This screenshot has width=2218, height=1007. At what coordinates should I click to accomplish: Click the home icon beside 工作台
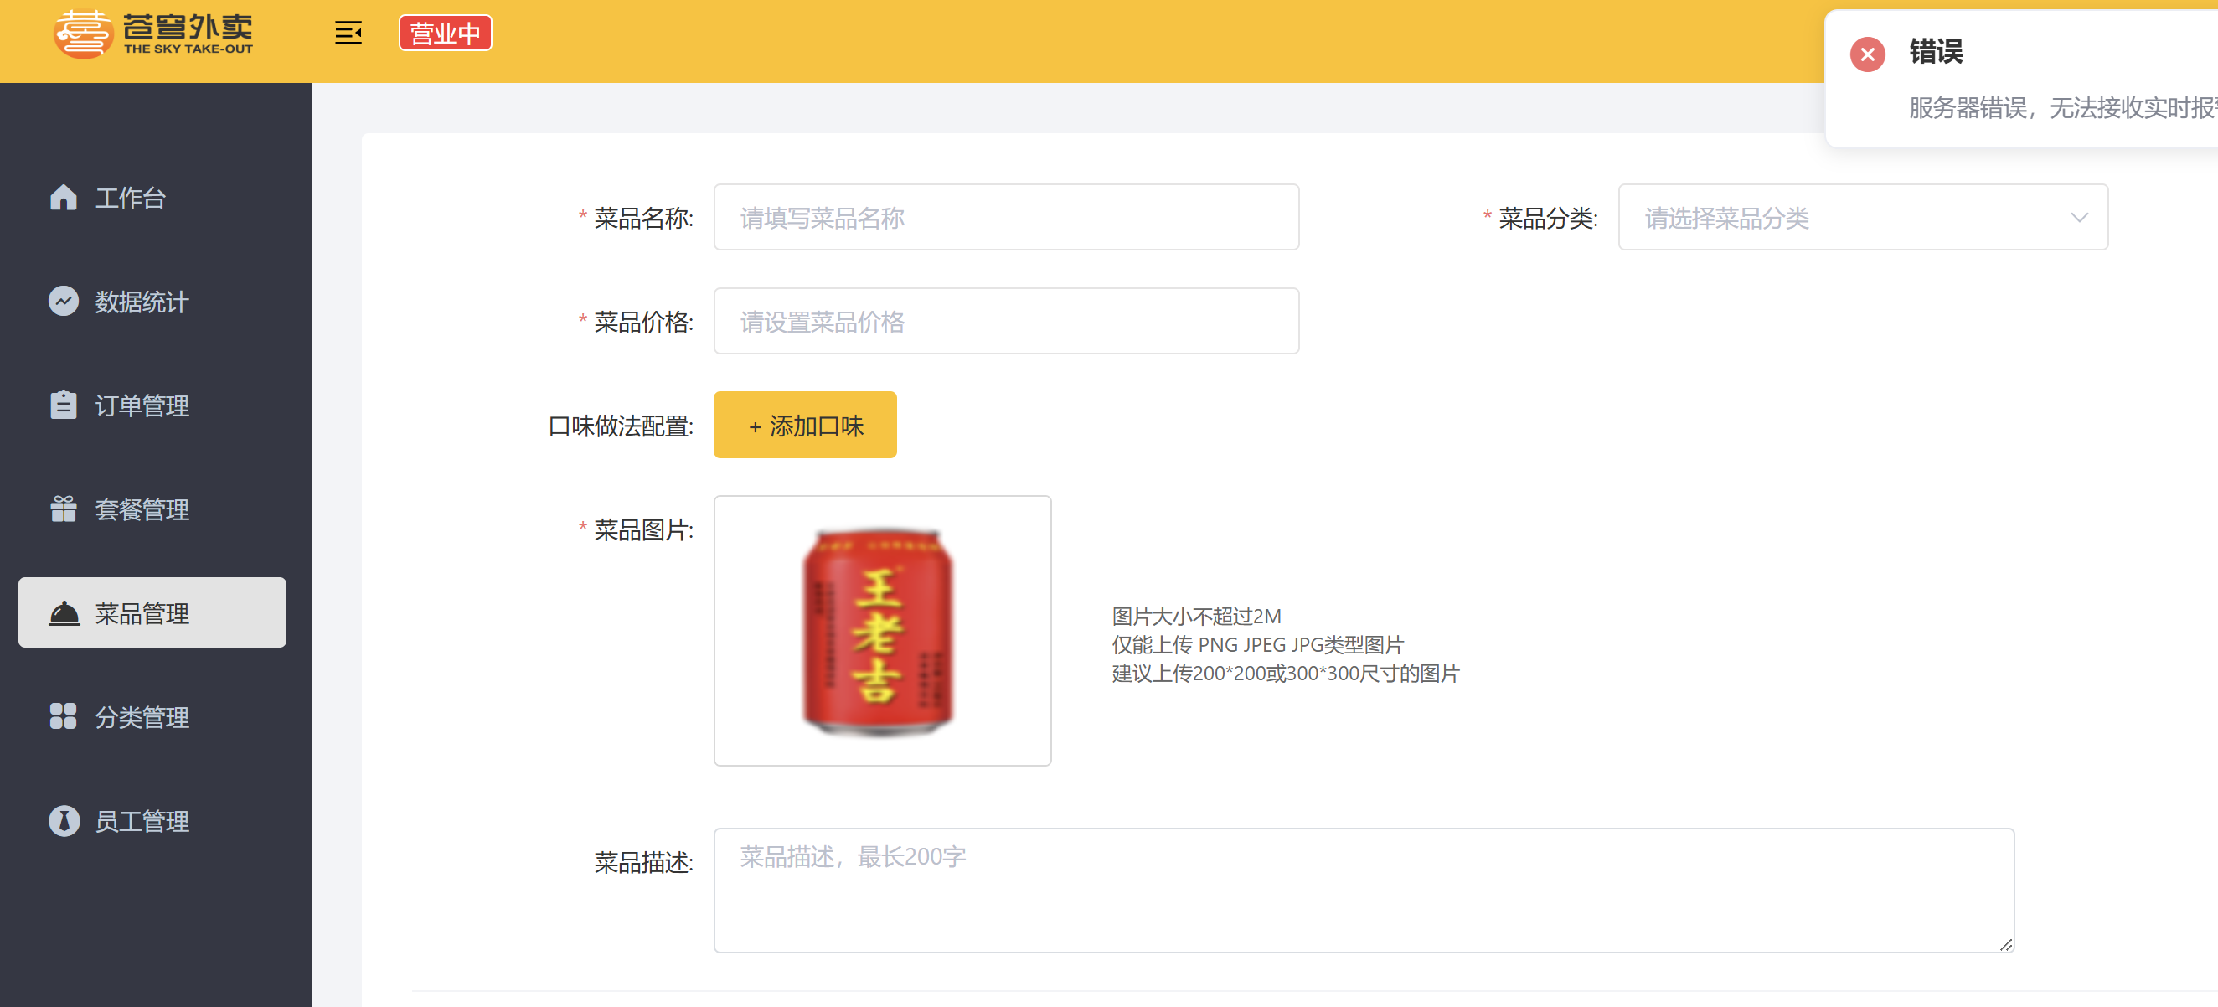(63, 197)
